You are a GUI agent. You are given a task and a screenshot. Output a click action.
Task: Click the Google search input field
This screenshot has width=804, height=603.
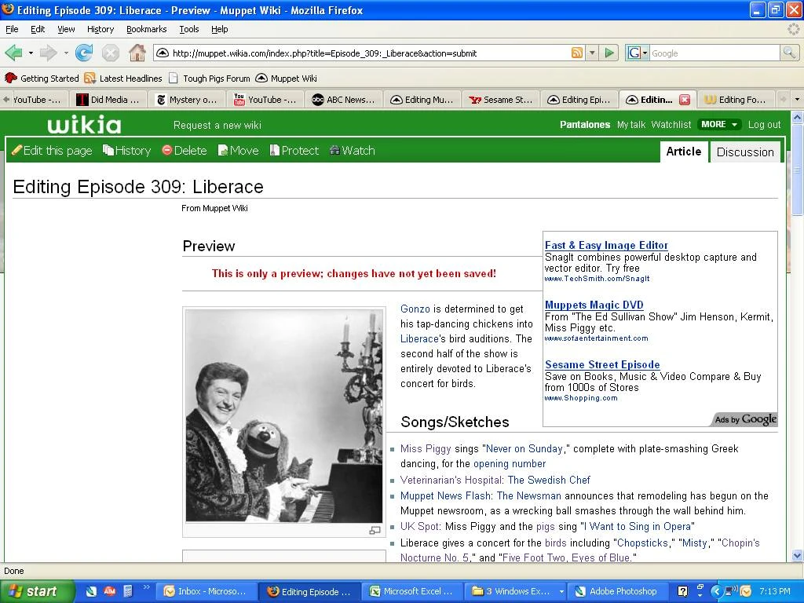pos(714,53)
